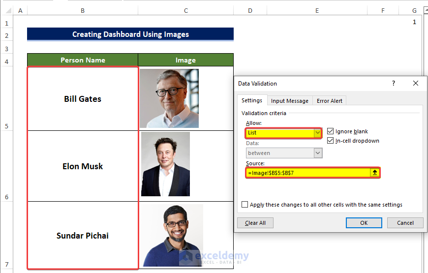Select the Sundar Pichai cell
The height and width of the screenshot is (273, 428).
tap(83, 236)
